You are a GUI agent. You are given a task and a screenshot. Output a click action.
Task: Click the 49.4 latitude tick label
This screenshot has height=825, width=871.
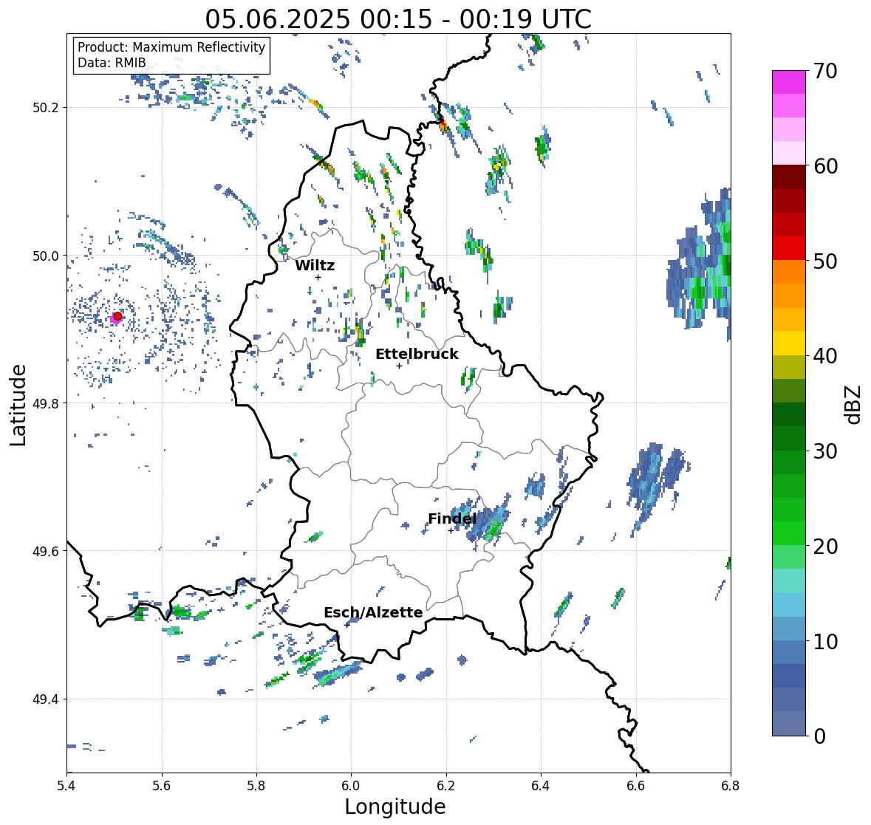[45, 699]
